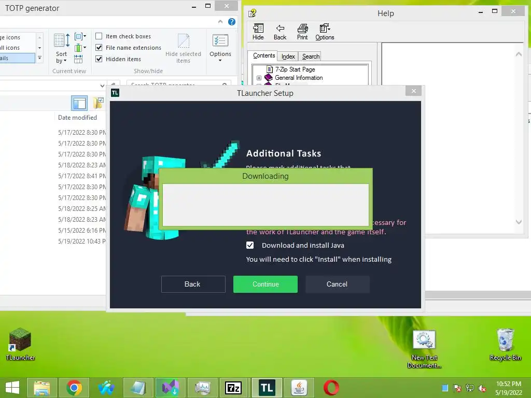
Task: Open File Explorer from the taskbar
Action: coord(41,388)
